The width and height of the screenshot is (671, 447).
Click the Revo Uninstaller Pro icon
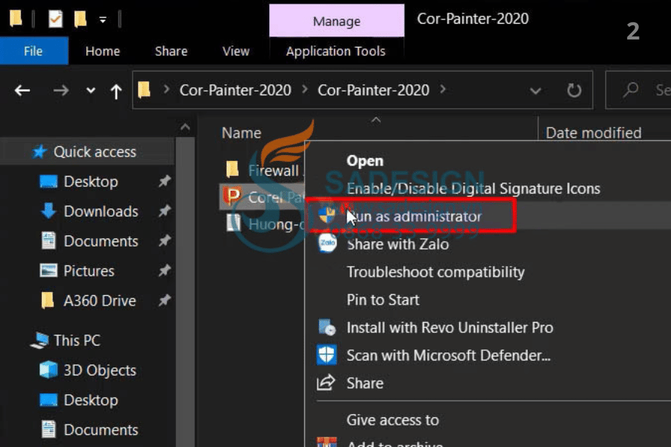coord(327,327)
